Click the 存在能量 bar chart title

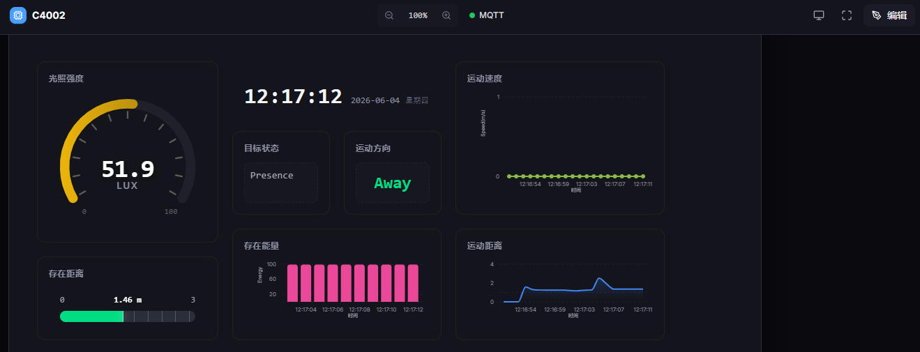click(x=262, y=246)
